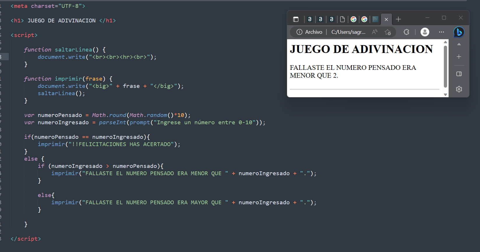Minimize the browser window

[427, 18]
